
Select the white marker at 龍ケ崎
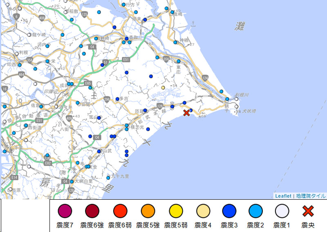(29, 35)
